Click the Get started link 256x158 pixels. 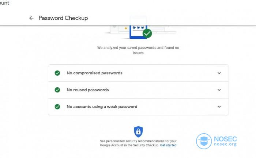click(x=168, y=145)
